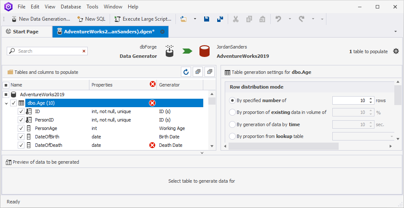Open the dropdown arrow beside Open file

click(x=195, y=19)
